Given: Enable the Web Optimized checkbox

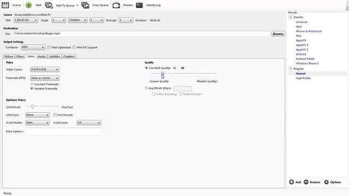Looking at the screenshot, I should click(49, 47).
